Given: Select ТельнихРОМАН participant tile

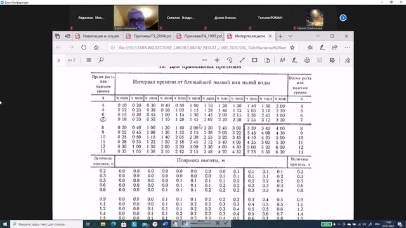Looking at the screenshot, I should click(270, 18).
